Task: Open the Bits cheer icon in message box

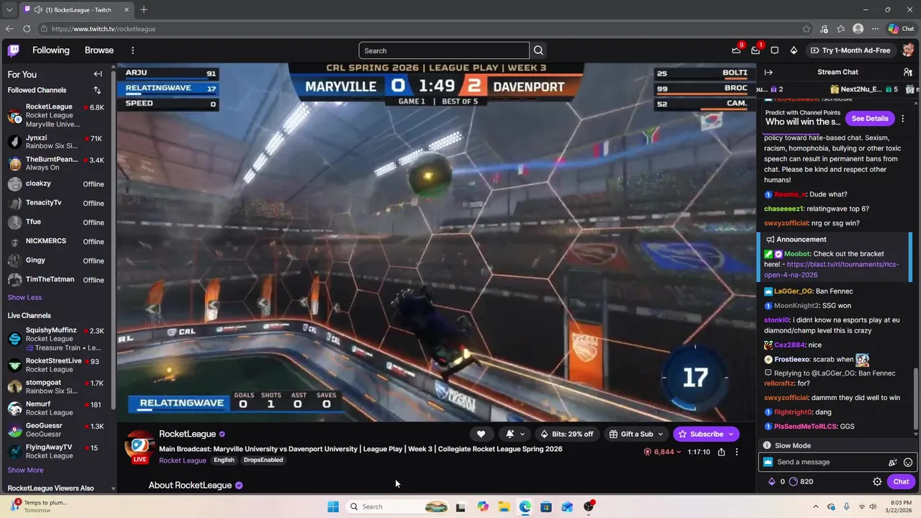Action: 892,463
